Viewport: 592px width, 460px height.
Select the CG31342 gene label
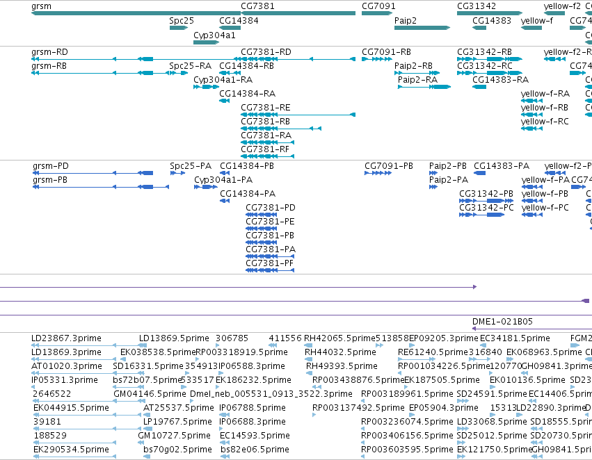coord(477,6)
